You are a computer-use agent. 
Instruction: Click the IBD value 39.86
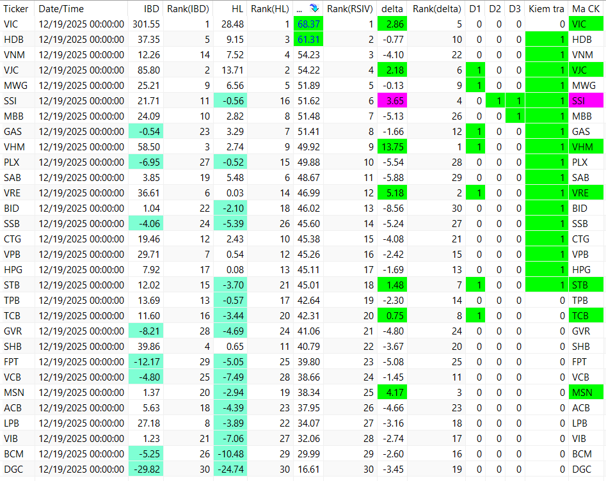click(149, 346)
